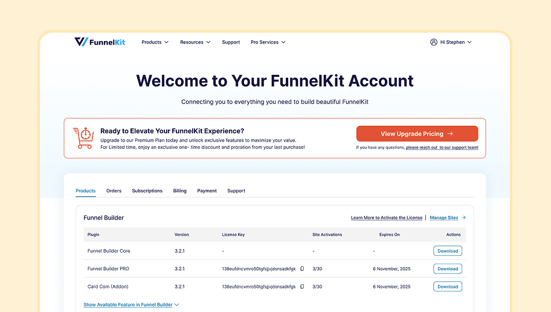Open Support in the top navigation
This screenshot has height=312, width=551.
click(231, 42)
